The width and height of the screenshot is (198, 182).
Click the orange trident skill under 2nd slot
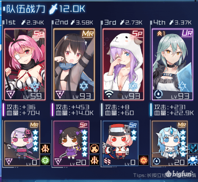pyautogui.click(x=94, y=160)
